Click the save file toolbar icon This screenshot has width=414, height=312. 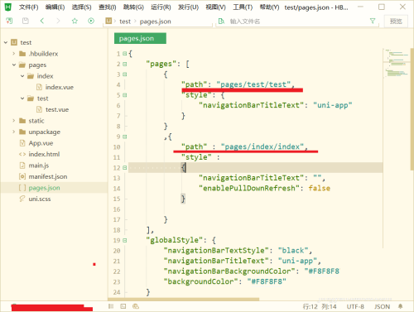[x=26, y=21]
